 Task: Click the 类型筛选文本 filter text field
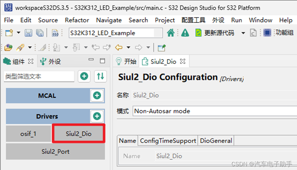(39, 76)
